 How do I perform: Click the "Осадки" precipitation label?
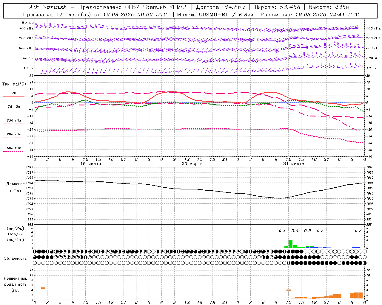coord(16,234)
